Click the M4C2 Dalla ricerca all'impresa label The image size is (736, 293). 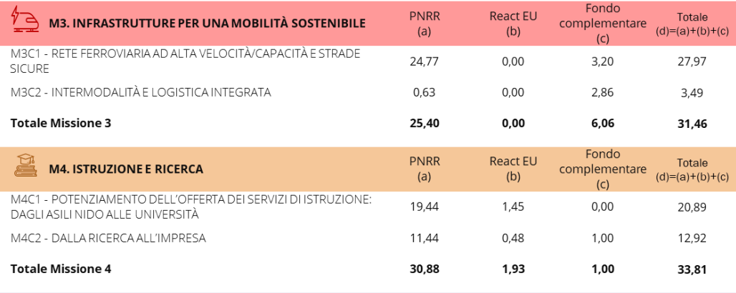[108, 238]
